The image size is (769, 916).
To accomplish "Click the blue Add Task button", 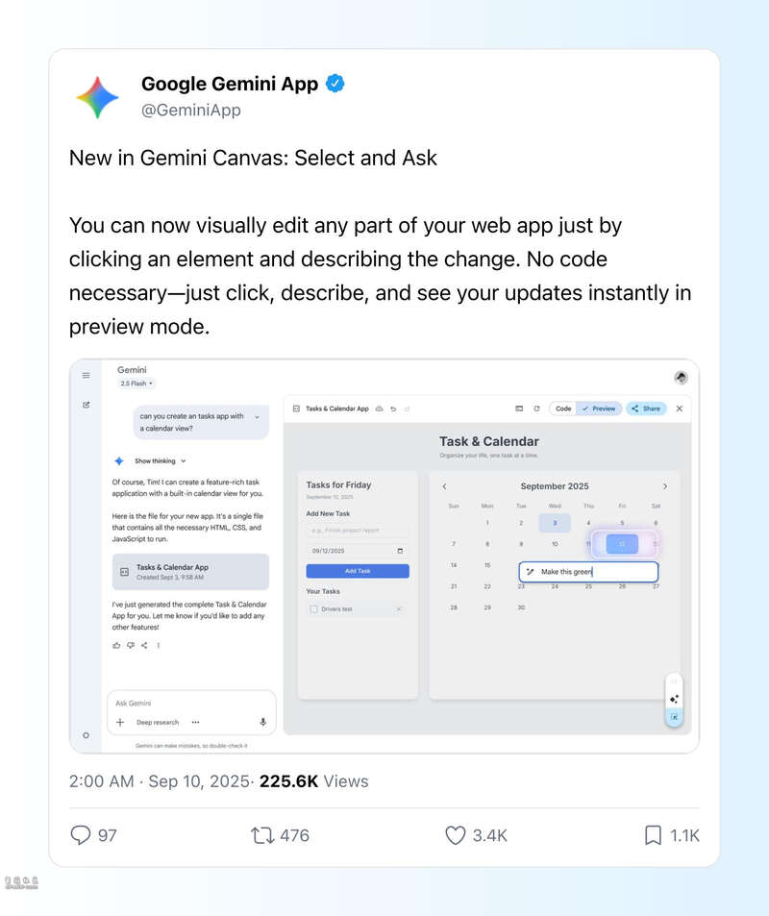I will 357,571.
